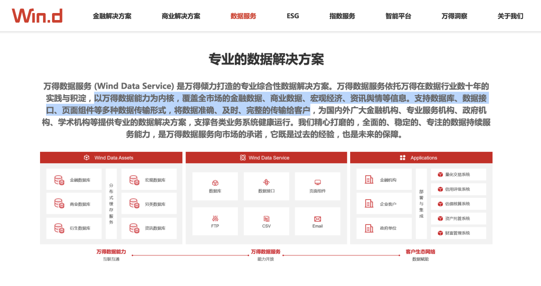
Task: Click the CSV file icon
Action: [266, 218]
